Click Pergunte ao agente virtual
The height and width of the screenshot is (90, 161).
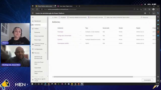pos(40,80)
